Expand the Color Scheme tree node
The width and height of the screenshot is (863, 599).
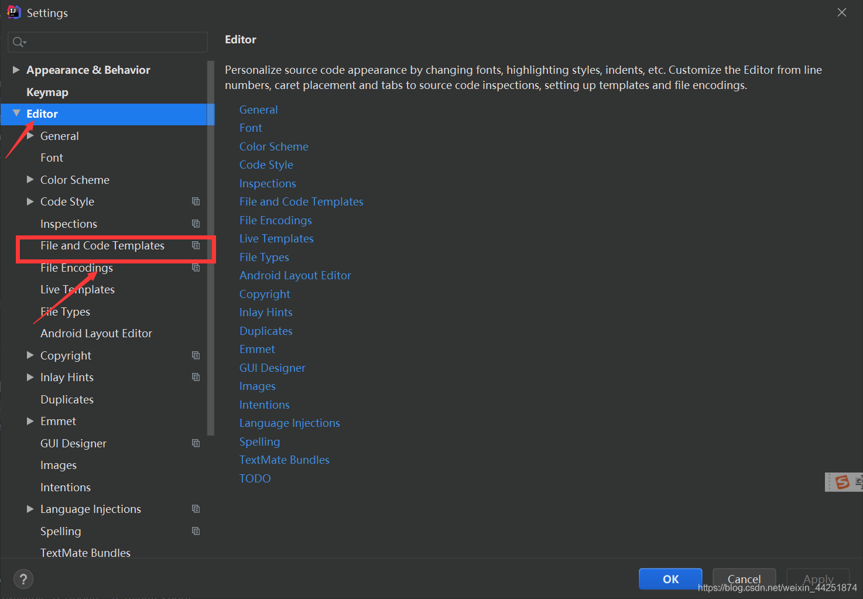click(30, 179)
